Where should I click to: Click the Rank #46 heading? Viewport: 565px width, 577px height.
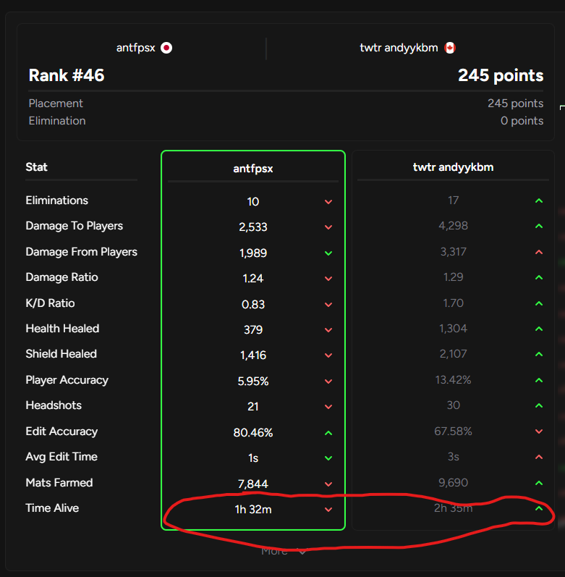(x=67, y=75)
